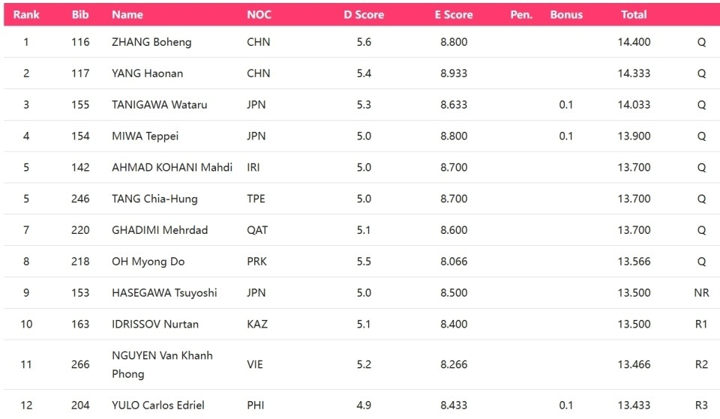Select the Total column header
The width and height of the screenshot is (720, 419).
pos(634,15)
